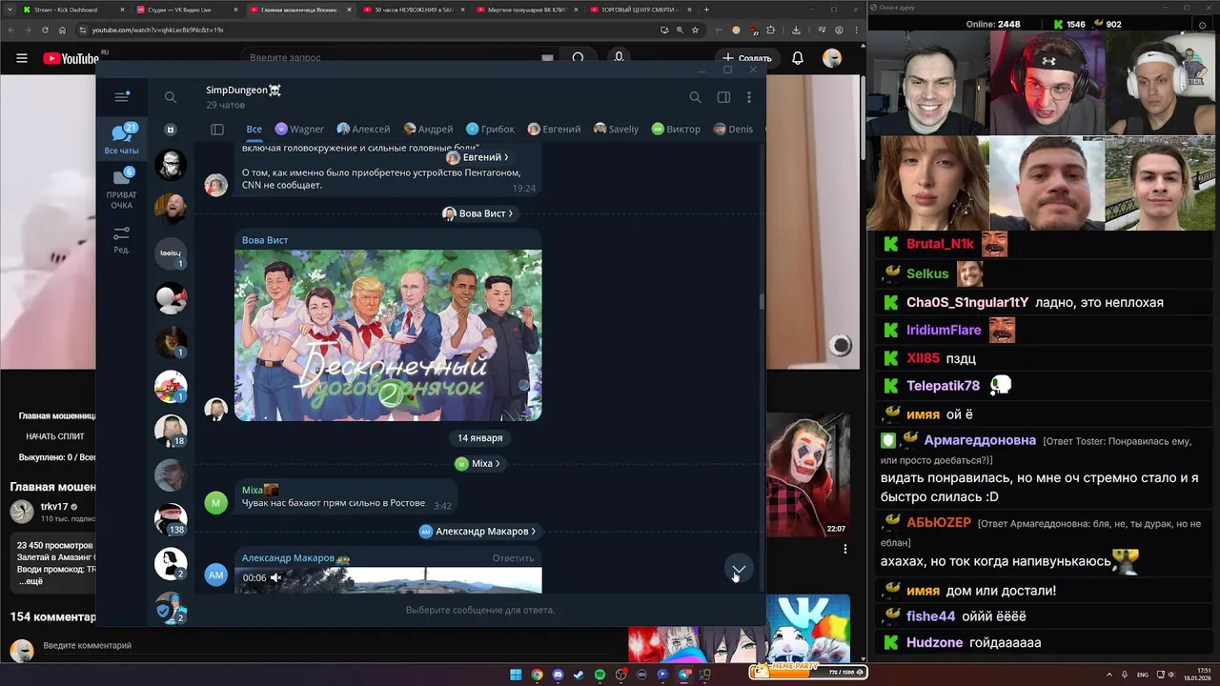Click the green 'M' avatar of Mixa
This screenshot has height=686, width=1220.
tap(216, 502)
